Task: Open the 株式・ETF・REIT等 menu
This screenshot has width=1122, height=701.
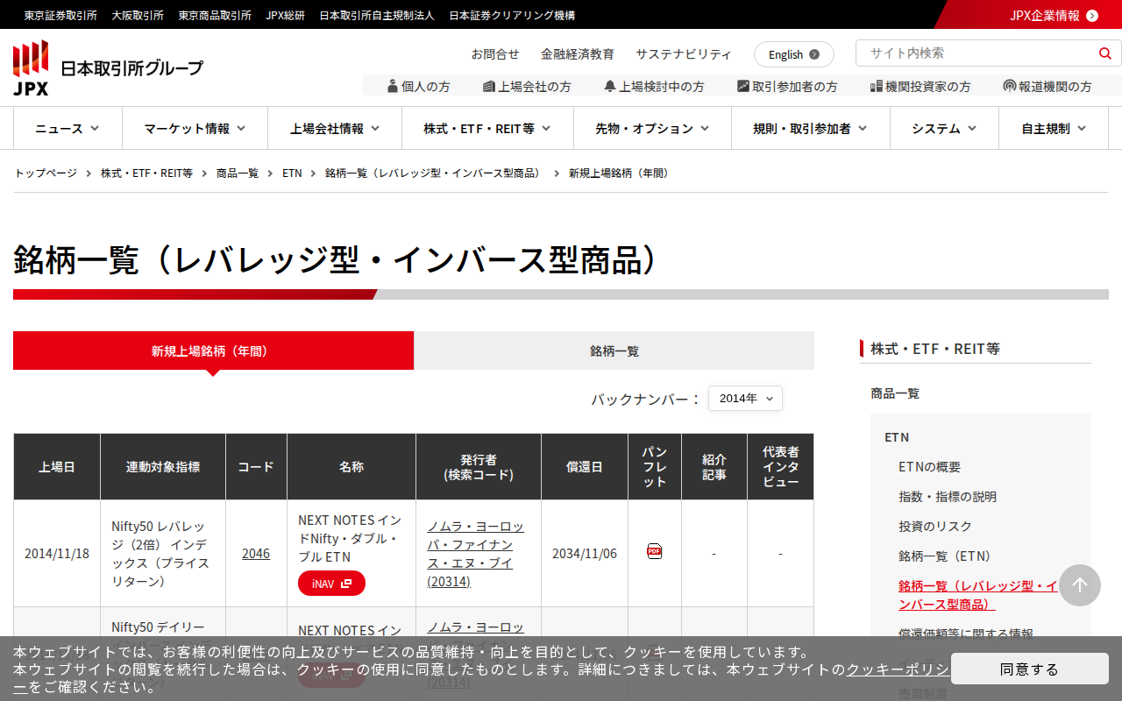Action: click(x=487, y=128)
